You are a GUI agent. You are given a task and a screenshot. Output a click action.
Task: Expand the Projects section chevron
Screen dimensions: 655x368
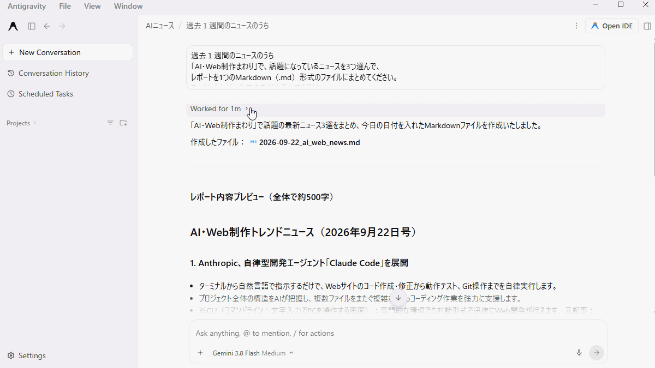(35, 123)
